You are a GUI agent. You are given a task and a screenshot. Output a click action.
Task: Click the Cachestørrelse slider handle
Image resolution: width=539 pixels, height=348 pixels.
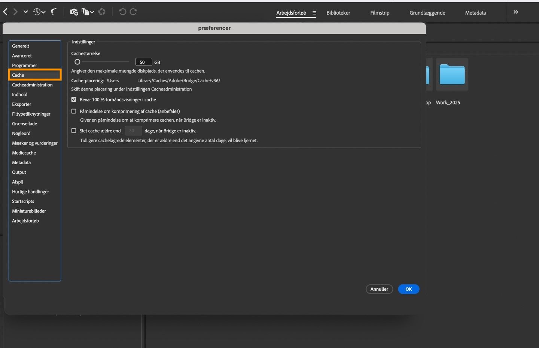coord(77,62)
